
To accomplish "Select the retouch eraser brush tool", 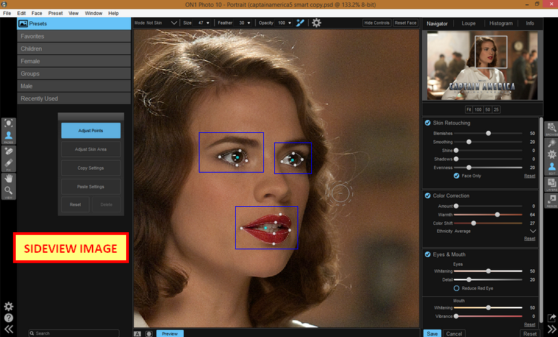I will [8, 151].
